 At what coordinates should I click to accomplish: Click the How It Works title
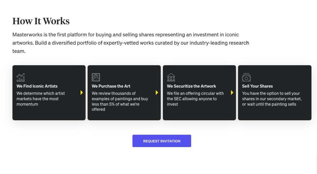(41, 21)
